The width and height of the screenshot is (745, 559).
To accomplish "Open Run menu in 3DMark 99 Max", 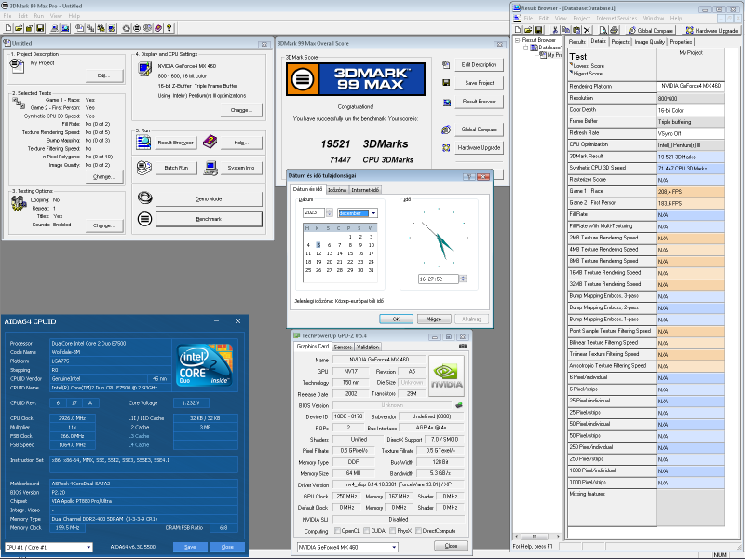I will pos(39,16).
